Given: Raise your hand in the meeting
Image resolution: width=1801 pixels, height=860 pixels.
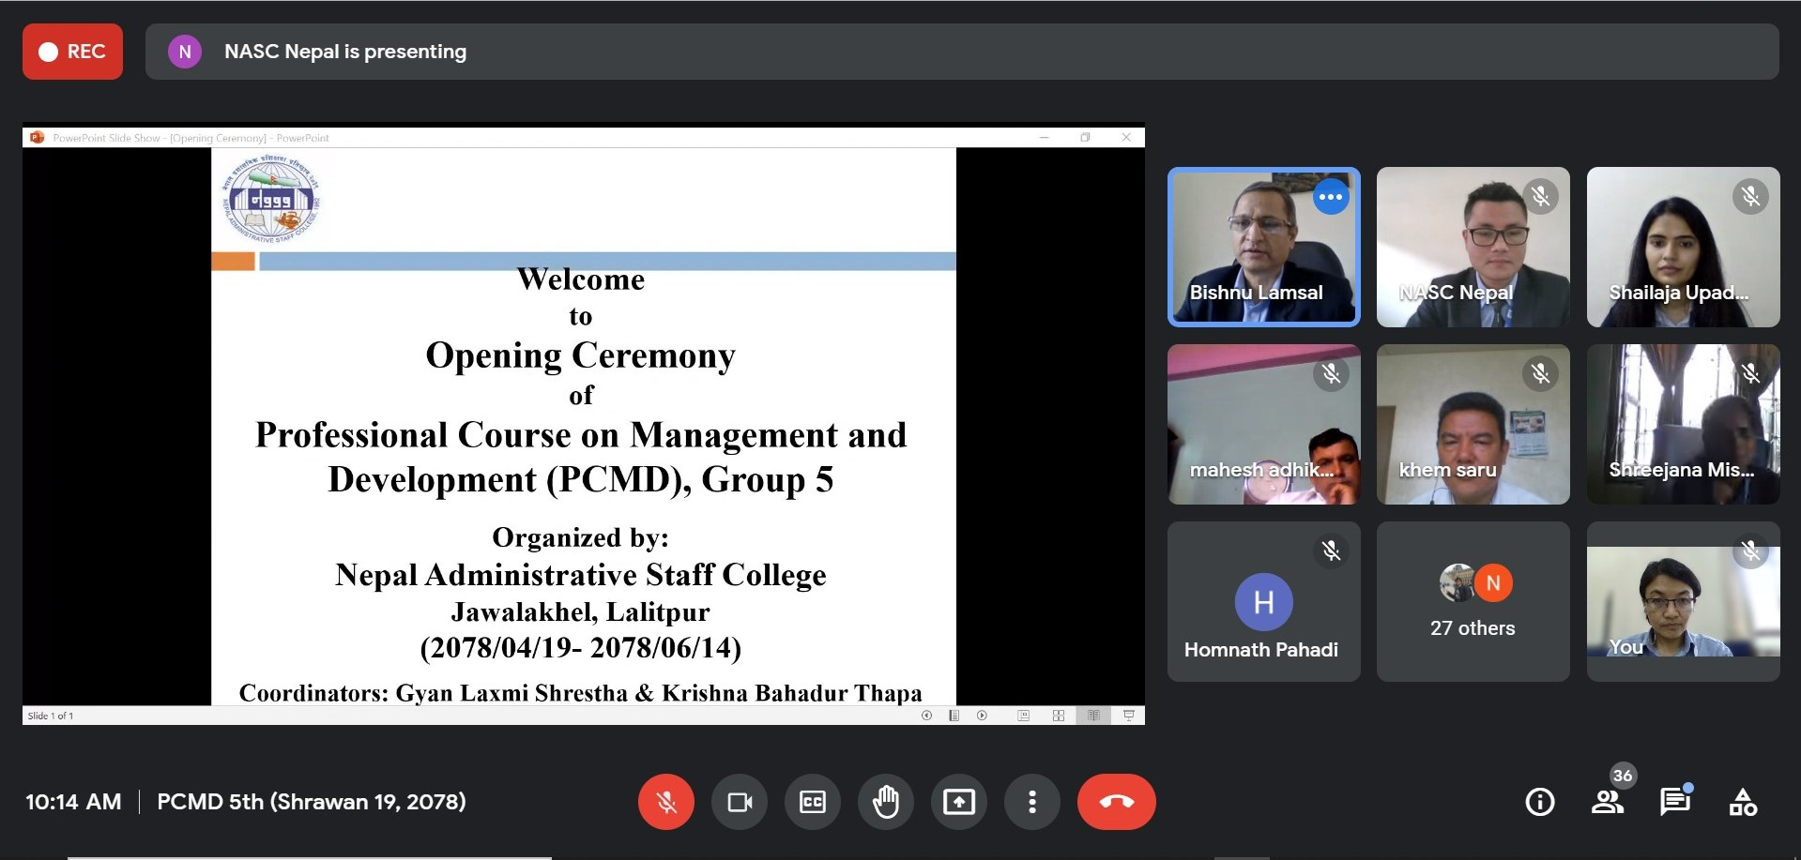Looking at the screenshot, I should 886,802.
